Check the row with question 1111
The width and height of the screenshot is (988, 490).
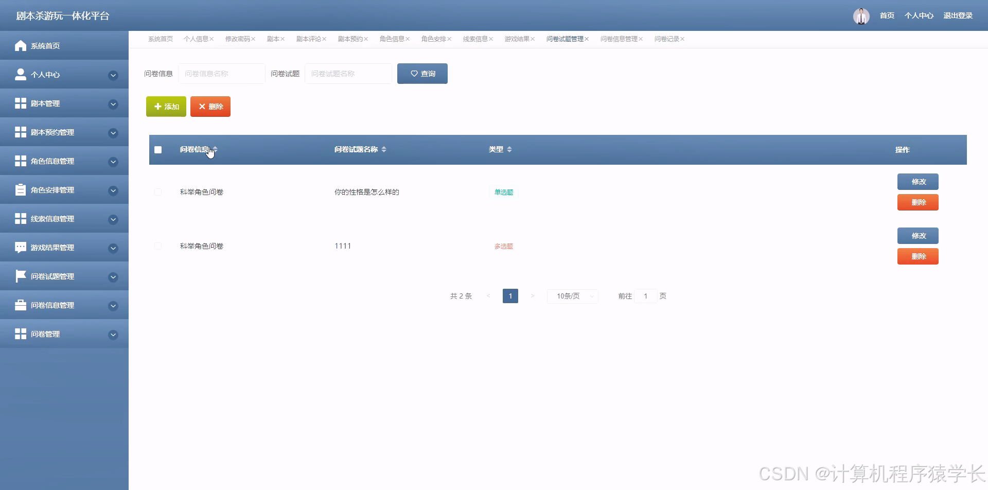click(158, 246)
